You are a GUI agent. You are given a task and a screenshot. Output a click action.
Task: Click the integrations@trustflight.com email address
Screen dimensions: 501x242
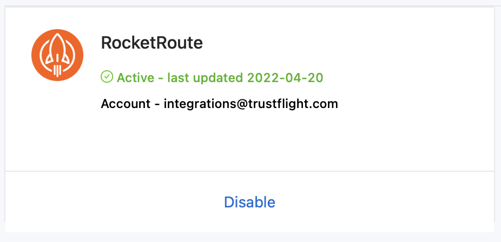[x=250, y=104]
